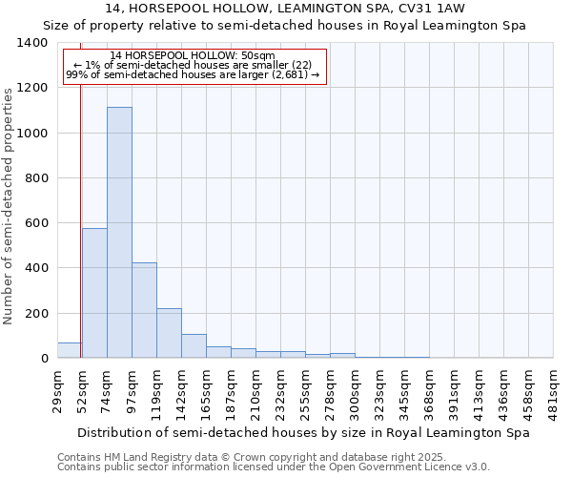Click the red vertical property marker line
The height and width of the screenshot is (477, 572).
(80, 219)
